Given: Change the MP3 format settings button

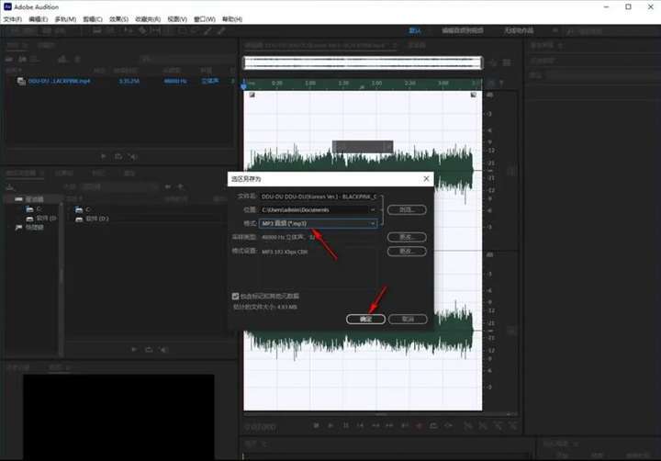Looking at the screenshot, I should tap(407, 252).
